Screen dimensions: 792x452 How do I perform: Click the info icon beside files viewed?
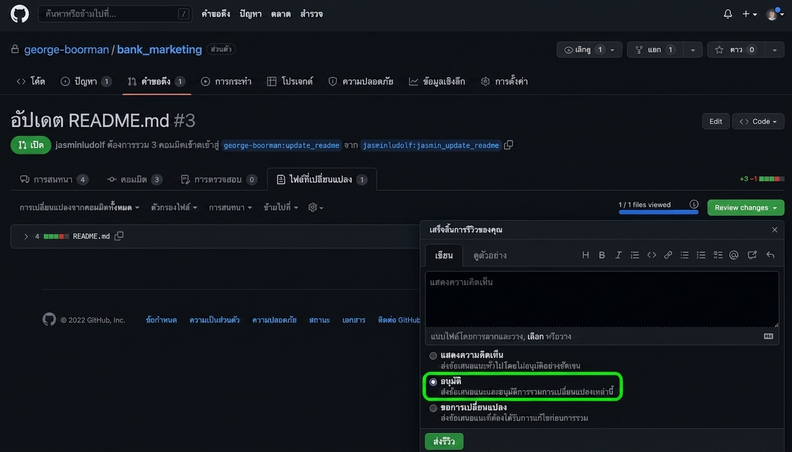(x=694, y=205)
